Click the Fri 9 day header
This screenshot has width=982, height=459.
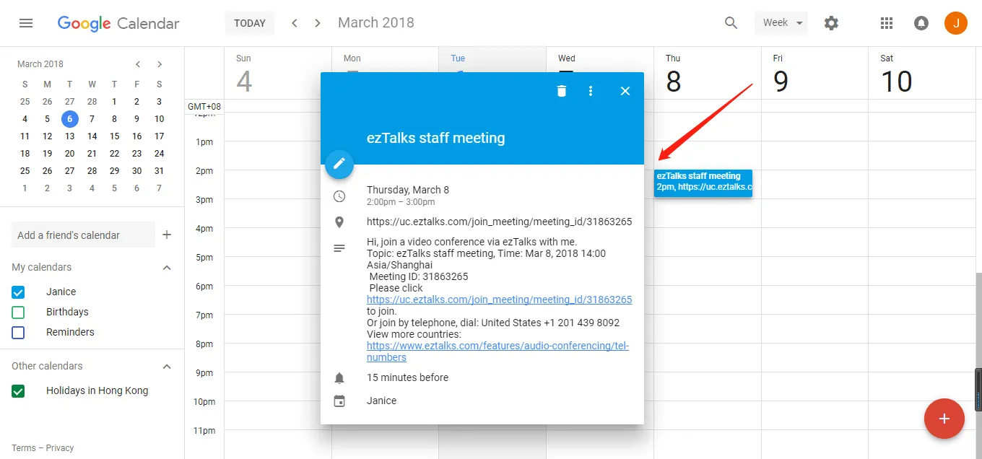click(x=781, y=74)
